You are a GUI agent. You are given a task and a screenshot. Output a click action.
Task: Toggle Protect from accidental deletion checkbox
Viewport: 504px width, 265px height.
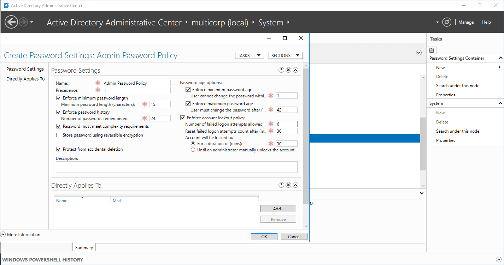[x=59, y=149]
